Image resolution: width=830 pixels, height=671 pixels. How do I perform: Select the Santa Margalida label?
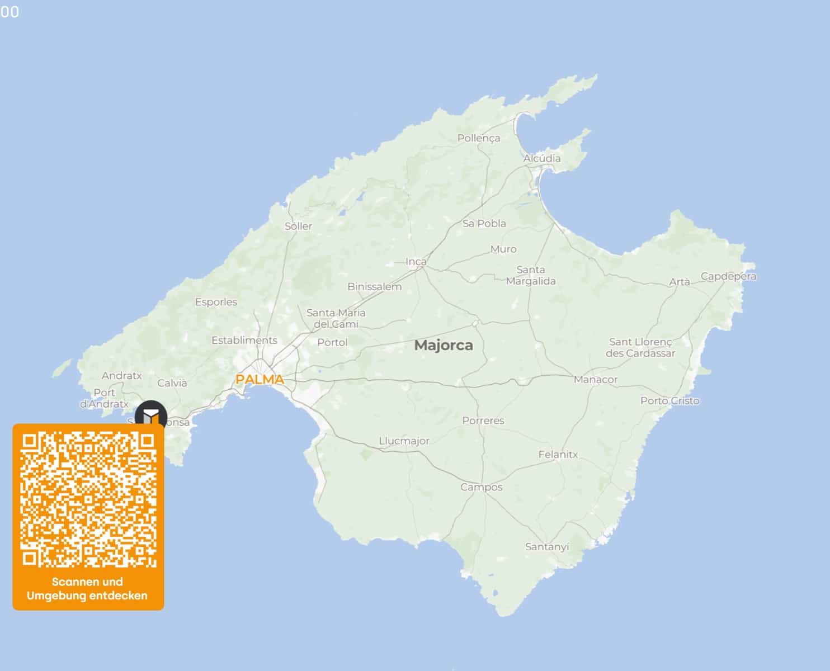pos(531,275)
